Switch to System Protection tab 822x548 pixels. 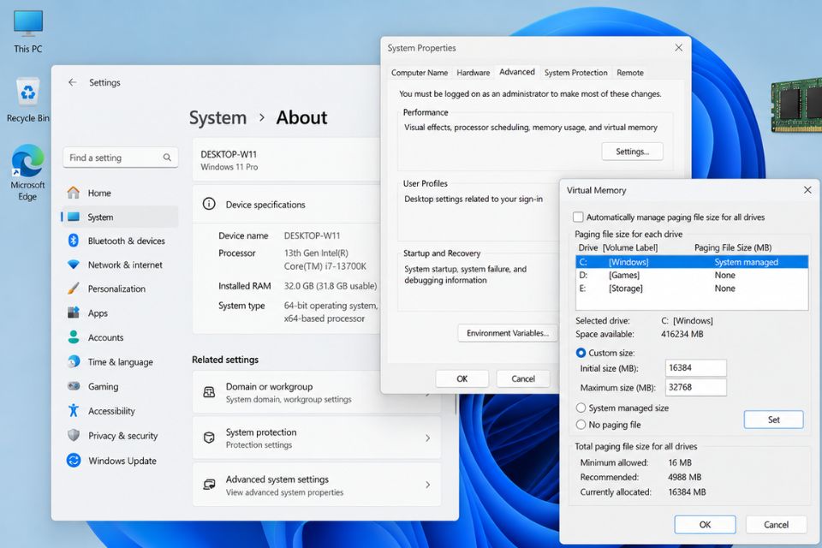click(x=575, y=73)
